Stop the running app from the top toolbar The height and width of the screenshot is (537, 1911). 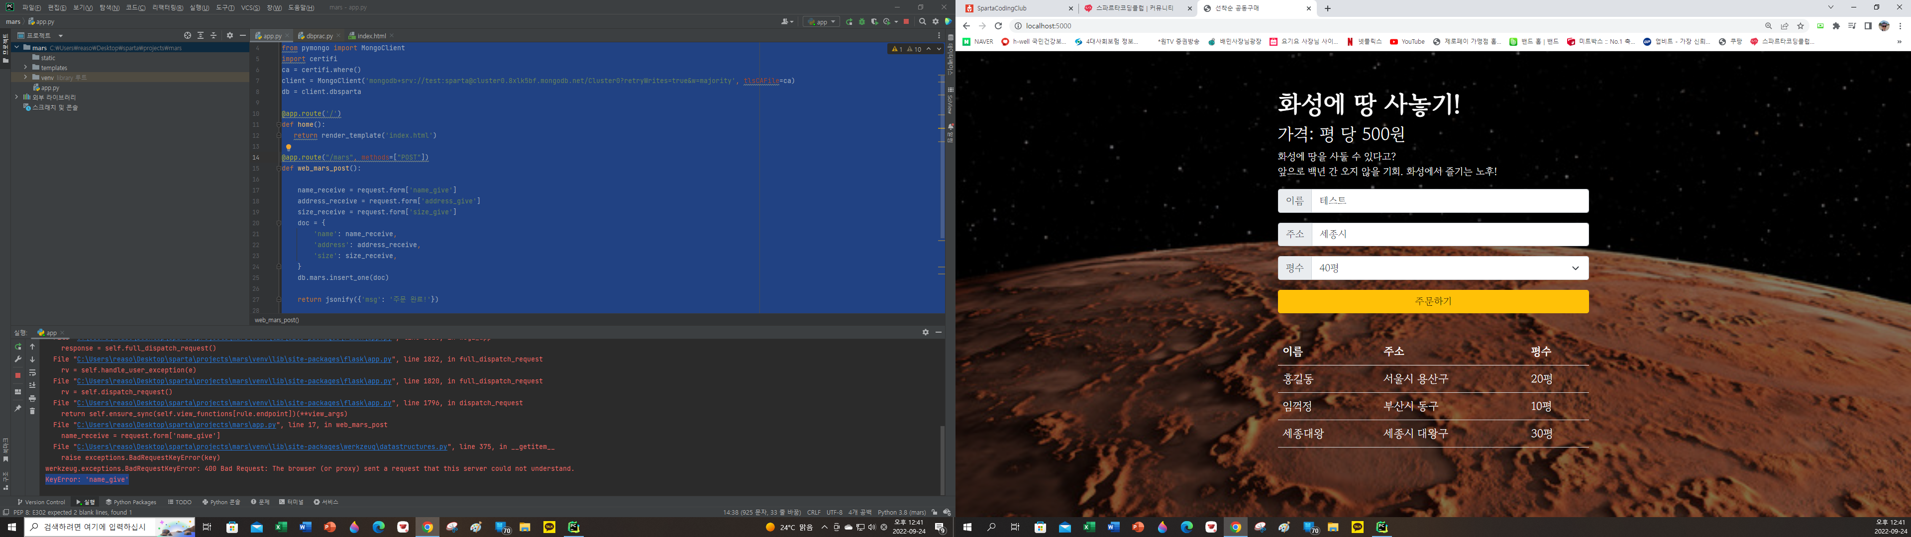(906, 22)
